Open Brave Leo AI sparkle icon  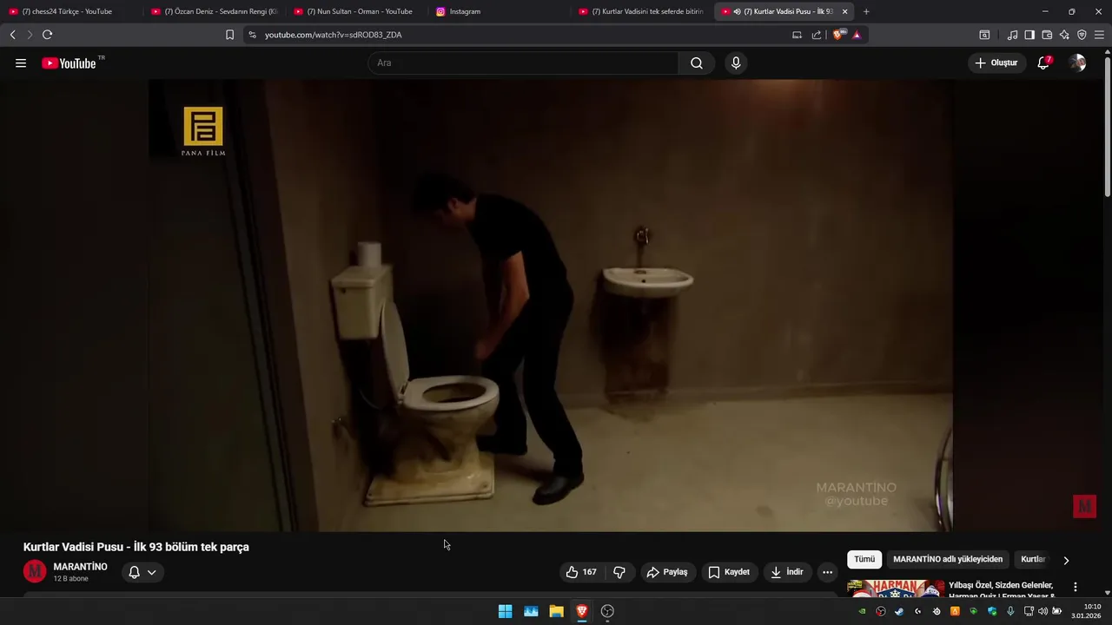[1064, 35]
